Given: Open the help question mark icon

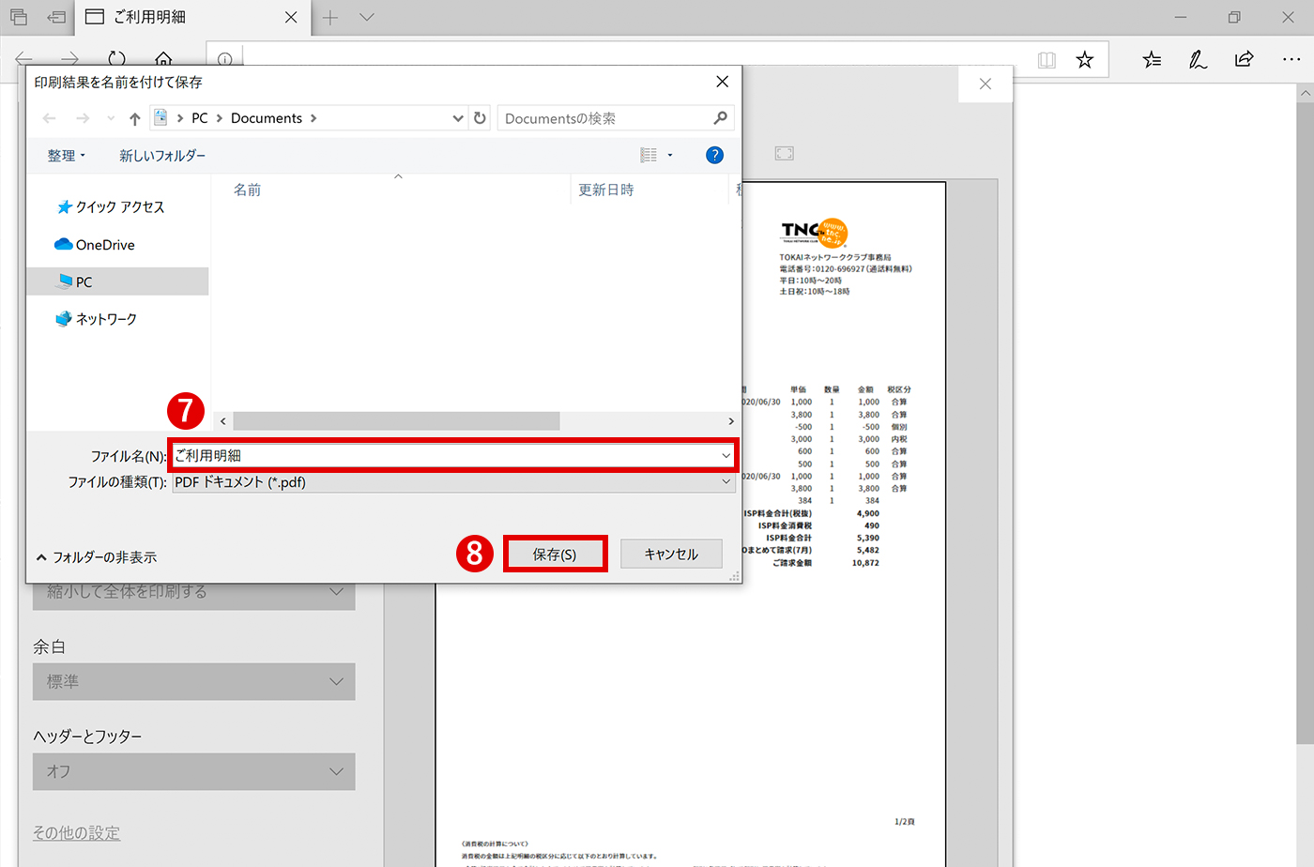Looking at the screenshot, I should pos(714,155).
